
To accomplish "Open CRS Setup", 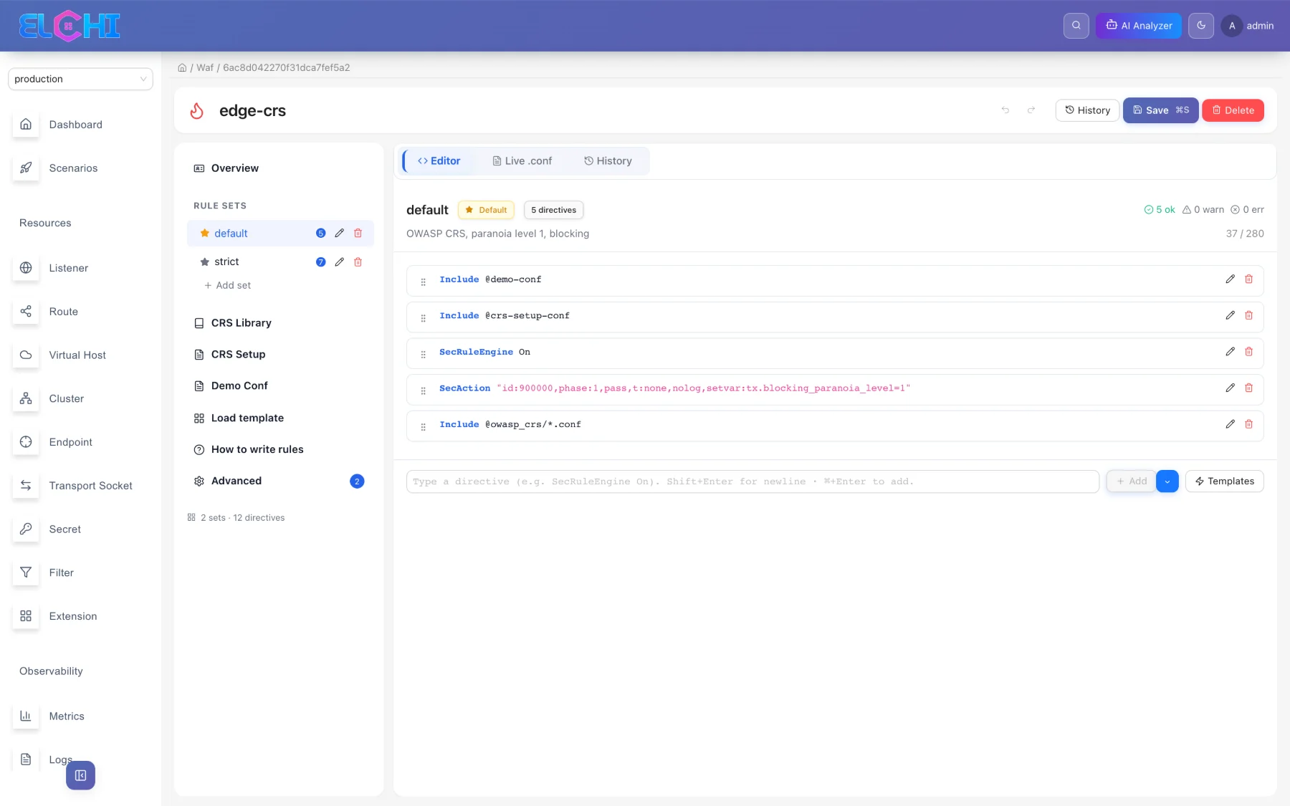I will (x=238, y=355).
